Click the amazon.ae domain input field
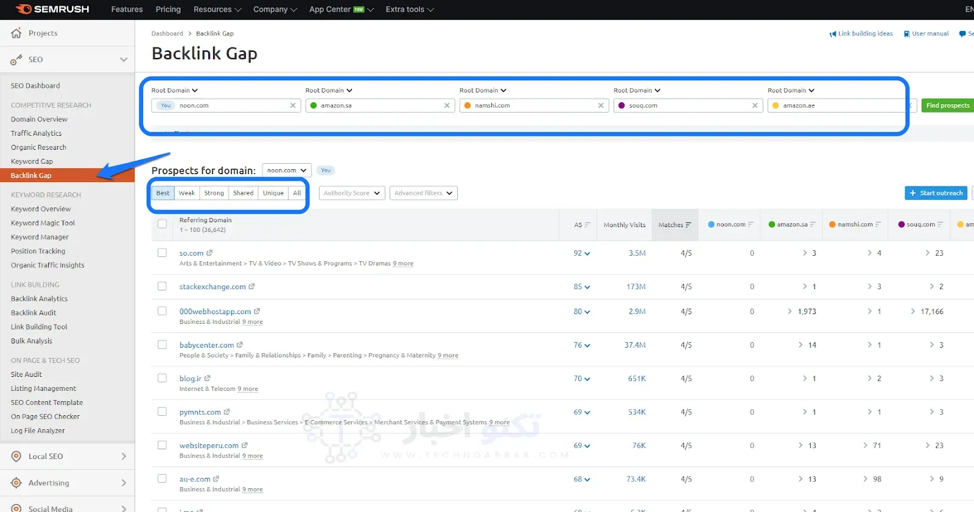Image resolution: width=974 pixels, height=512 pixels. [x=843, y=105]
